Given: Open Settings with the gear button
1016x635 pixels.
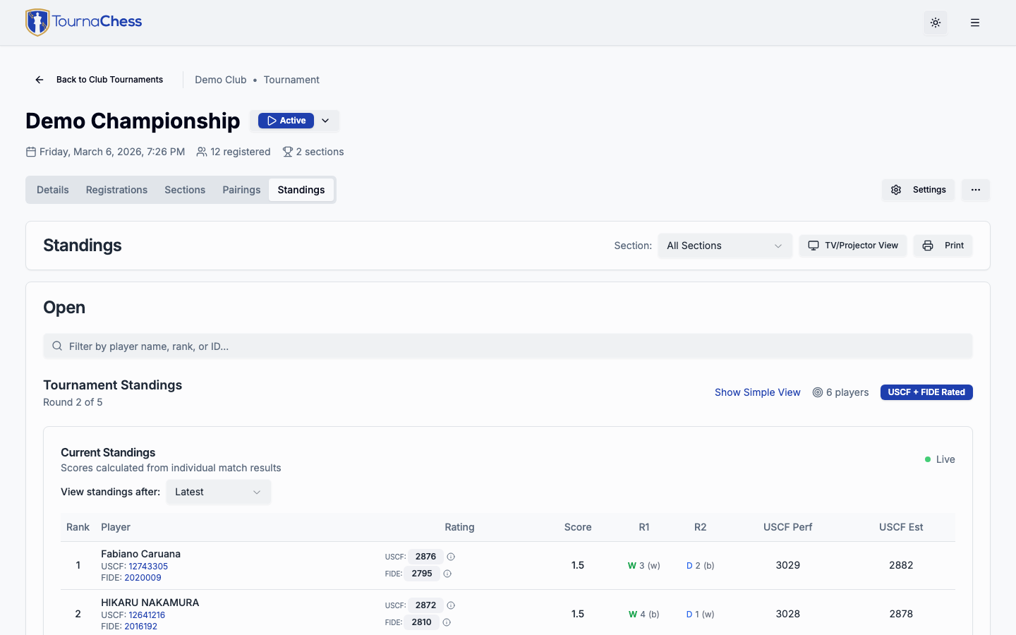Looking at the screenshot, I should [x=918, y=190].
